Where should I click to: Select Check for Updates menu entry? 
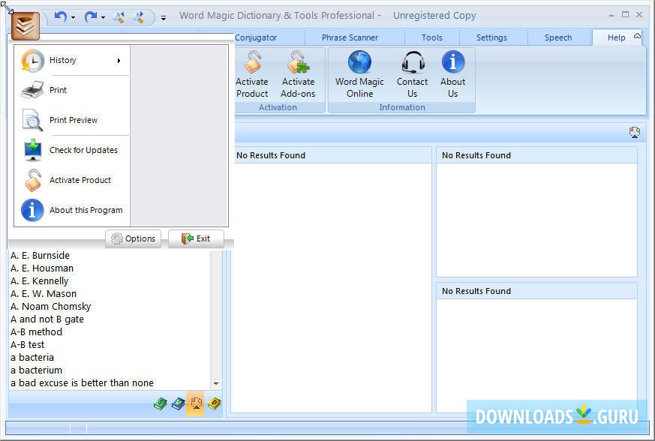point(72,150)
